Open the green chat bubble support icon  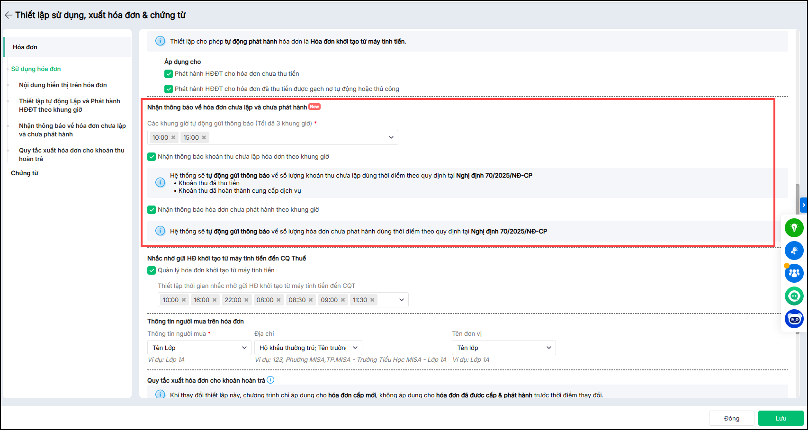coord(794,296)
